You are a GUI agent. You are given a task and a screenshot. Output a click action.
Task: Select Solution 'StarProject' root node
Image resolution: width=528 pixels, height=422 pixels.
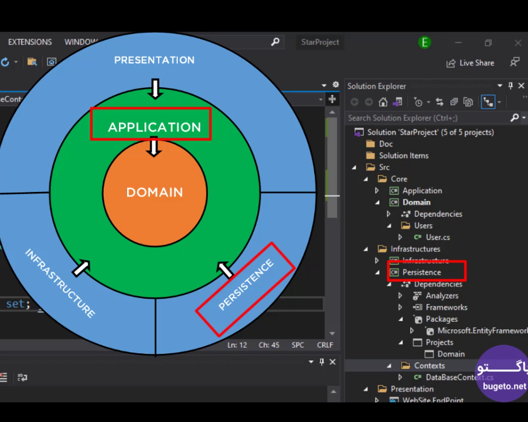tap(430, 132)
